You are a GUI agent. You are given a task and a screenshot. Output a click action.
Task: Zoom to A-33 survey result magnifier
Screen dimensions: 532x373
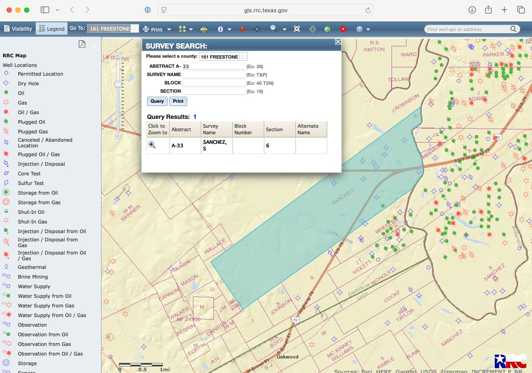(x=152, y=145)
